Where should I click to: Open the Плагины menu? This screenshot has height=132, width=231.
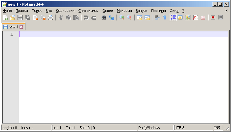pyautogui.click(x=158, y=11)
